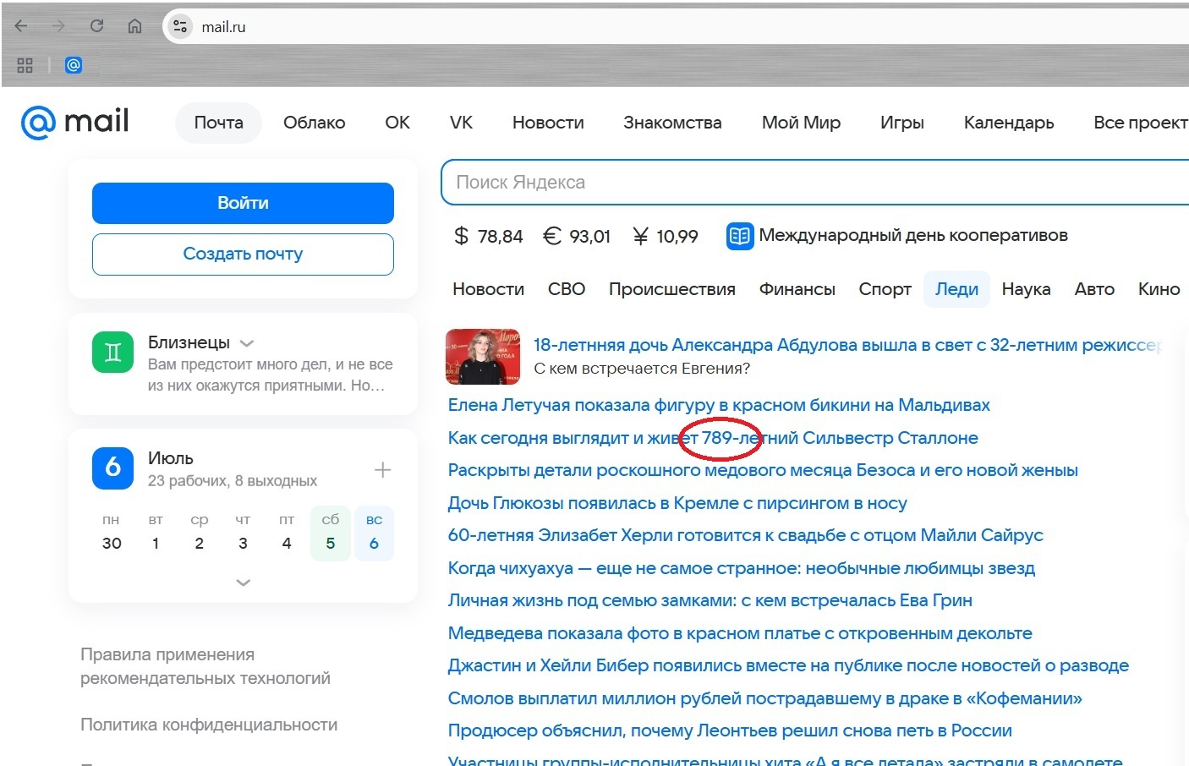Expand the calendar with down chevron

(243, 583)
